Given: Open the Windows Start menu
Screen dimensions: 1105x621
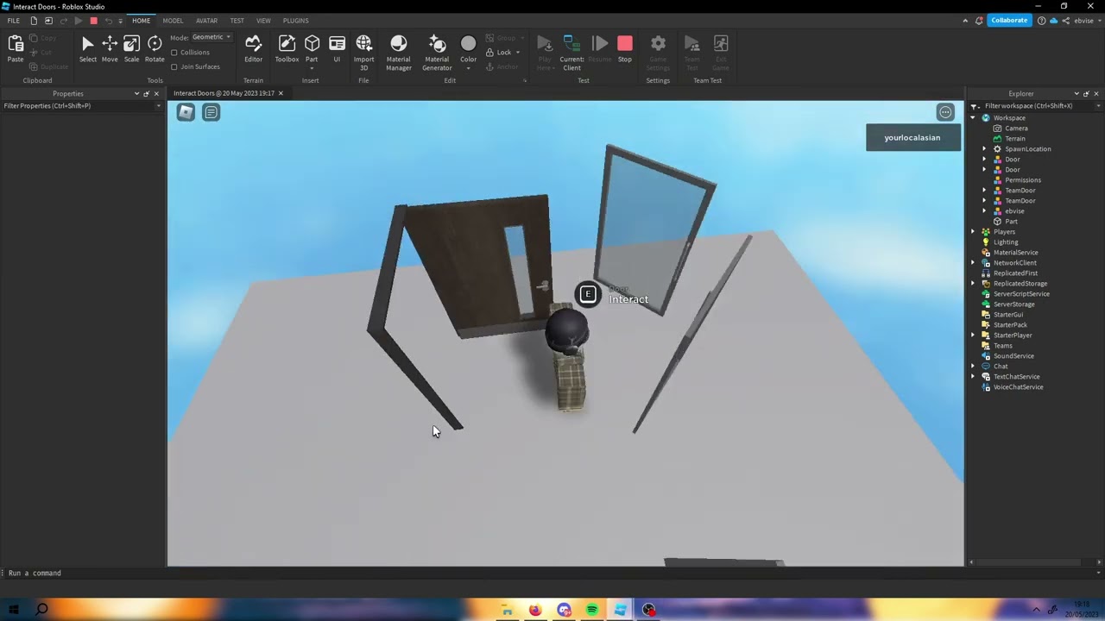Looking at the screenshot, I should pyautogui.click(x=14, y=610).
